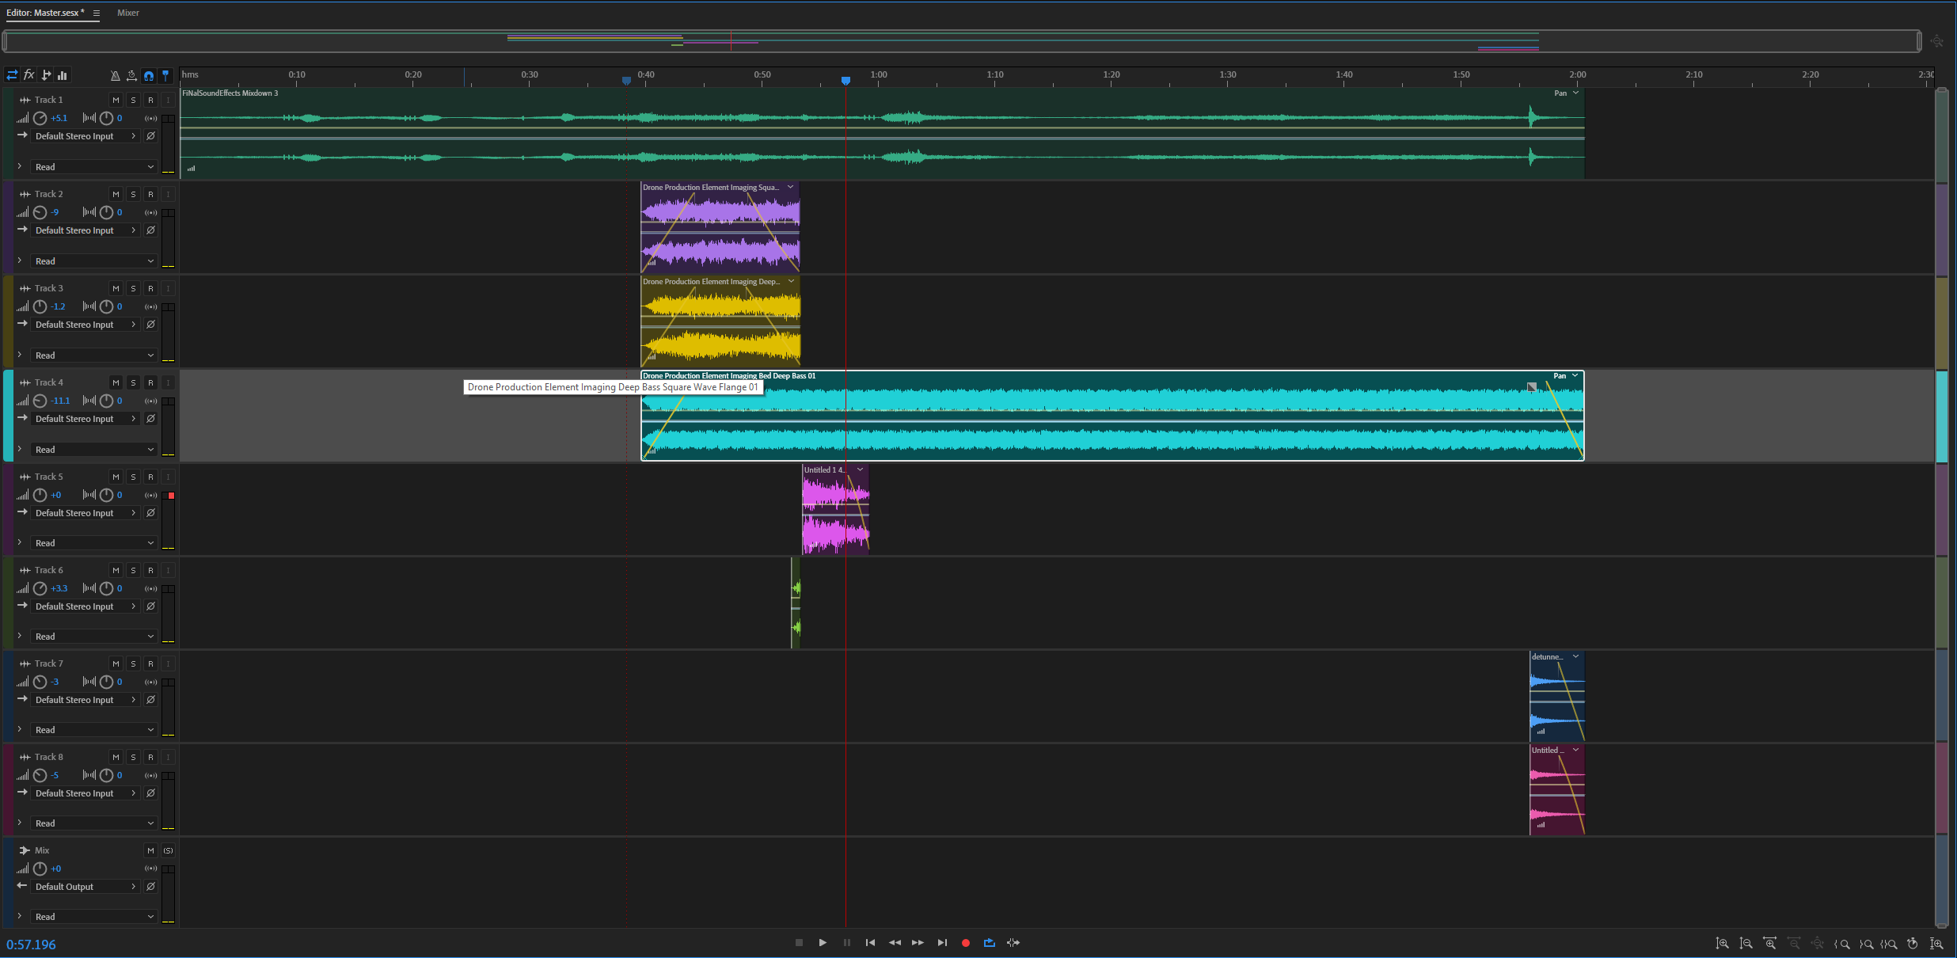1957x958 pixels.
Task: Toggle the metronome icon
Action: tap(116, 76)
